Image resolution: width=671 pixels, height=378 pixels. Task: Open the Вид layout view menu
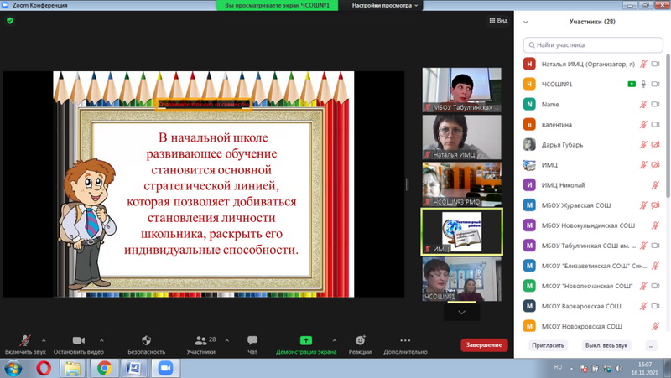(498, 20)
